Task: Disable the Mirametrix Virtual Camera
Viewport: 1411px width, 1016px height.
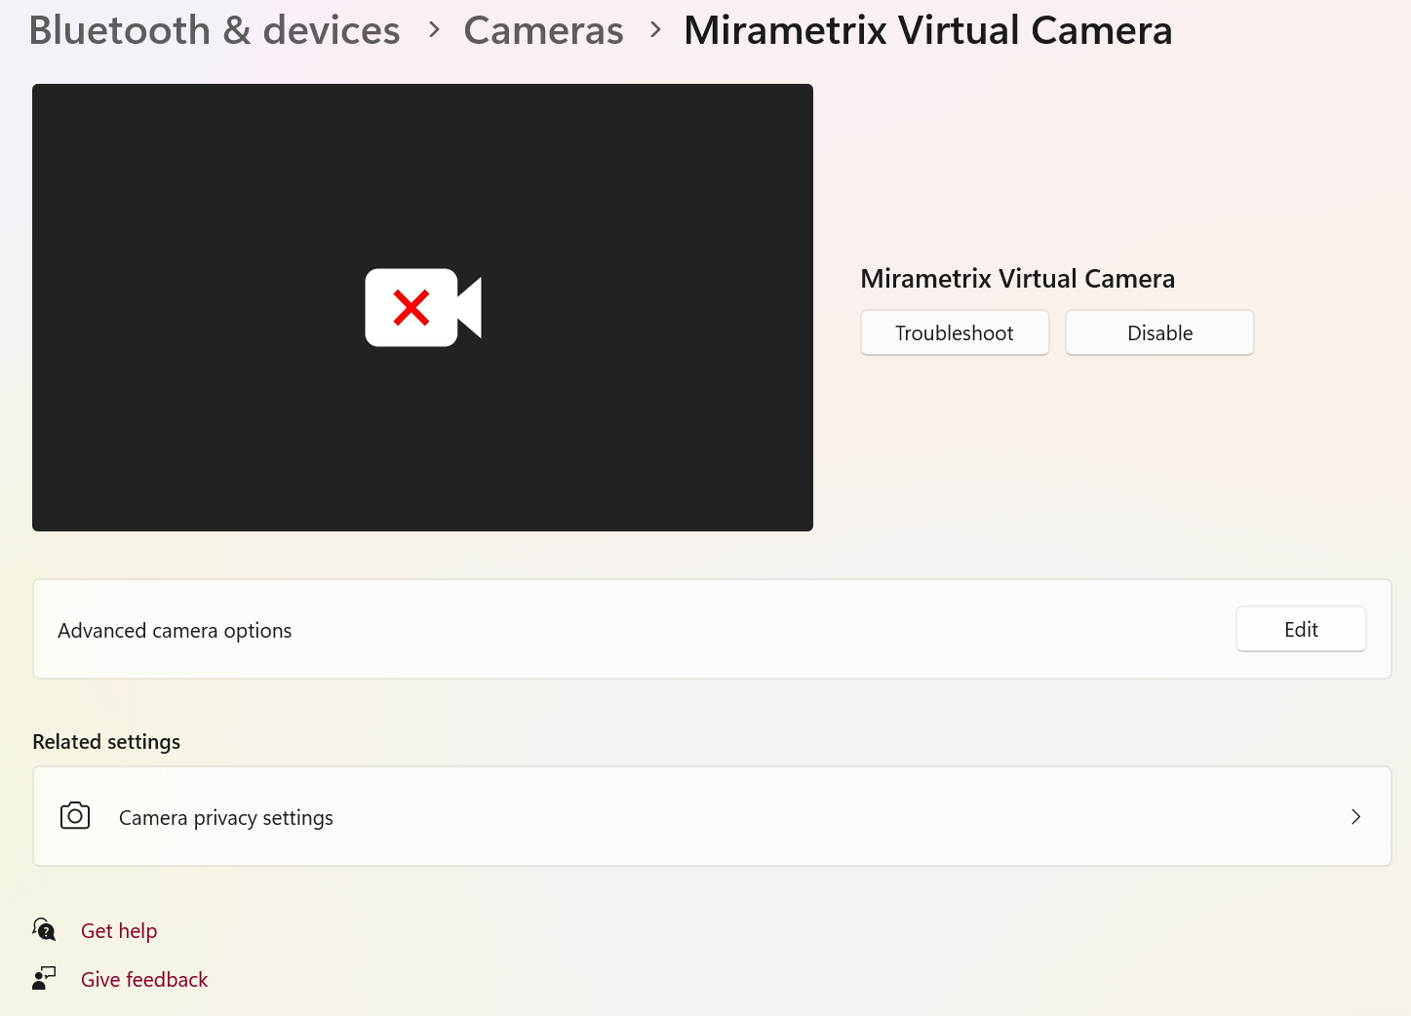Action: [1159, 332]
